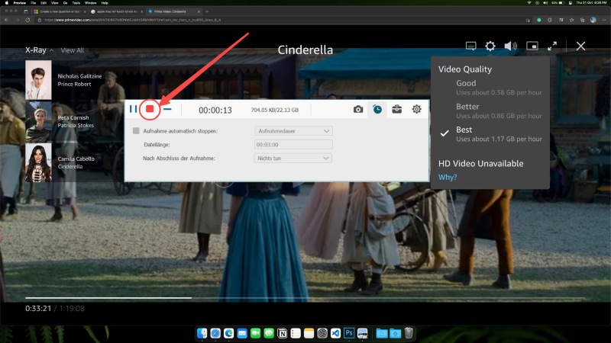The height and width of the screenshot is (343, 611).
Task: Open the Window menu
Action: (90, 3)
